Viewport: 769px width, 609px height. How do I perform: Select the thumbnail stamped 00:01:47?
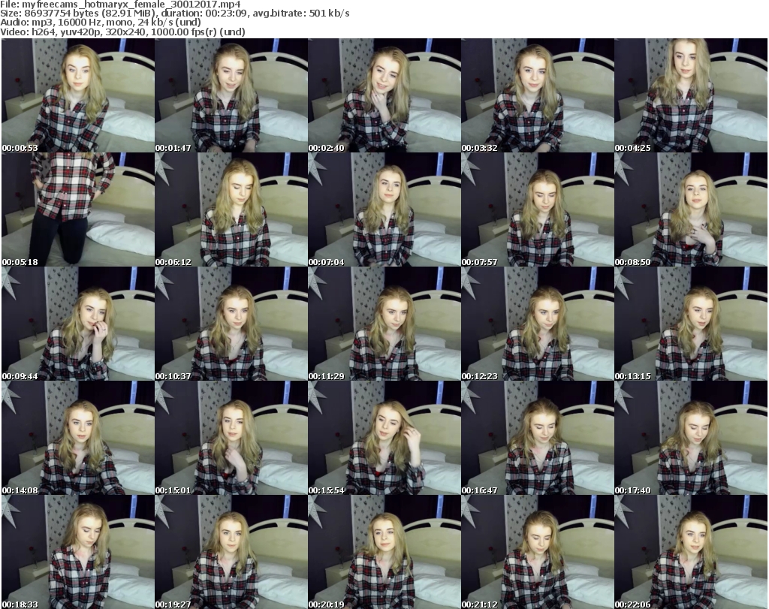(231, 95)
